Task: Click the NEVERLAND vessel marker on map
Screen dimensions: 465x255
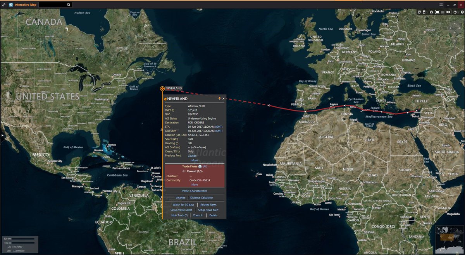Action: [162, 88]
